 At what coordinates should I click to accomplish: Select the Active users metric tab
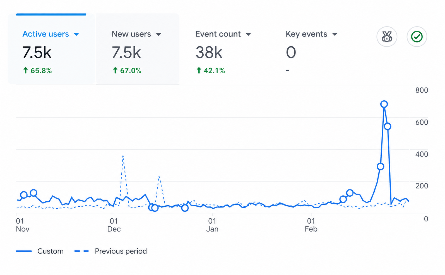(x=51, y=49)
